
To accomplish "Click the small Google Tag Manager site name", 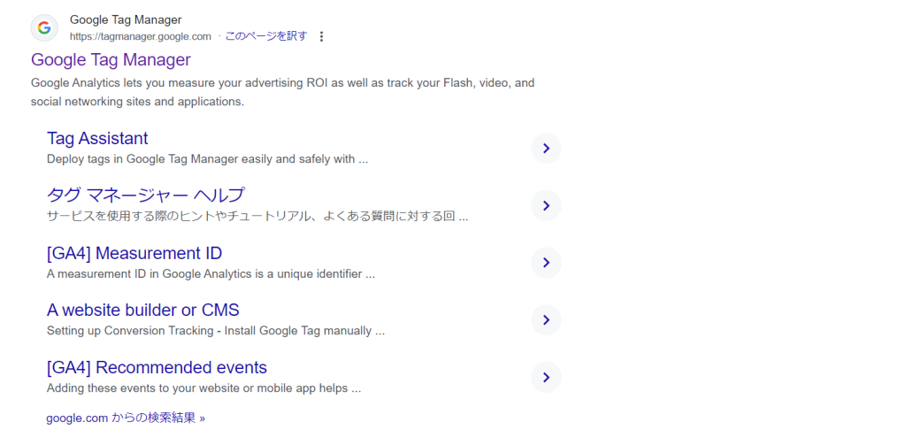I will (126, 19).
